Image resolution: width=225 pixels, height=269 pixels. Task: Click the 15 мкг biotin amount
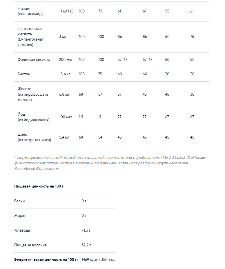65,74
